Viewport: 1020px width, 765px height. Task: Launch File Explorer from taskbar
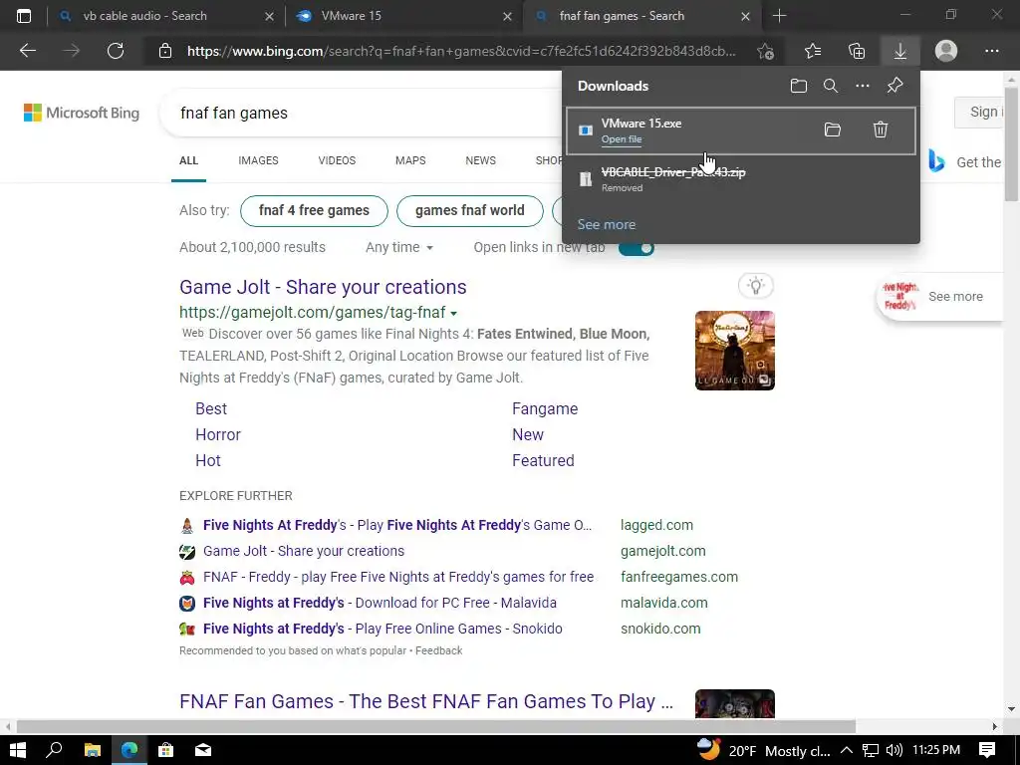click(x=93, y=750)
